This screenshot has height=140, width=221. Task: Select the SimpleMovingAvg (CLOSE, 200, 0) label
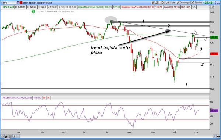point(95,7)
